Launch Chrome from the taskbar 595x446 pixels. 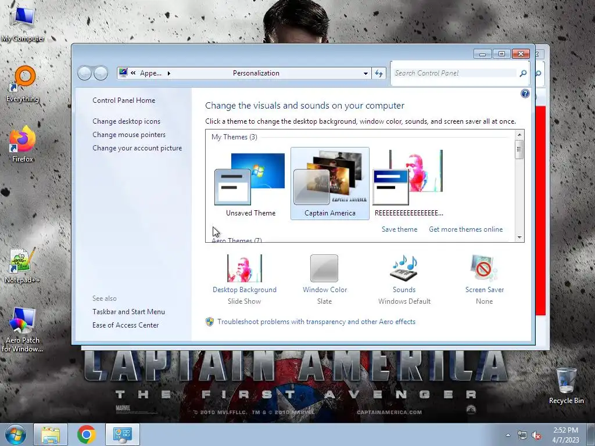(x=87, y=434)
